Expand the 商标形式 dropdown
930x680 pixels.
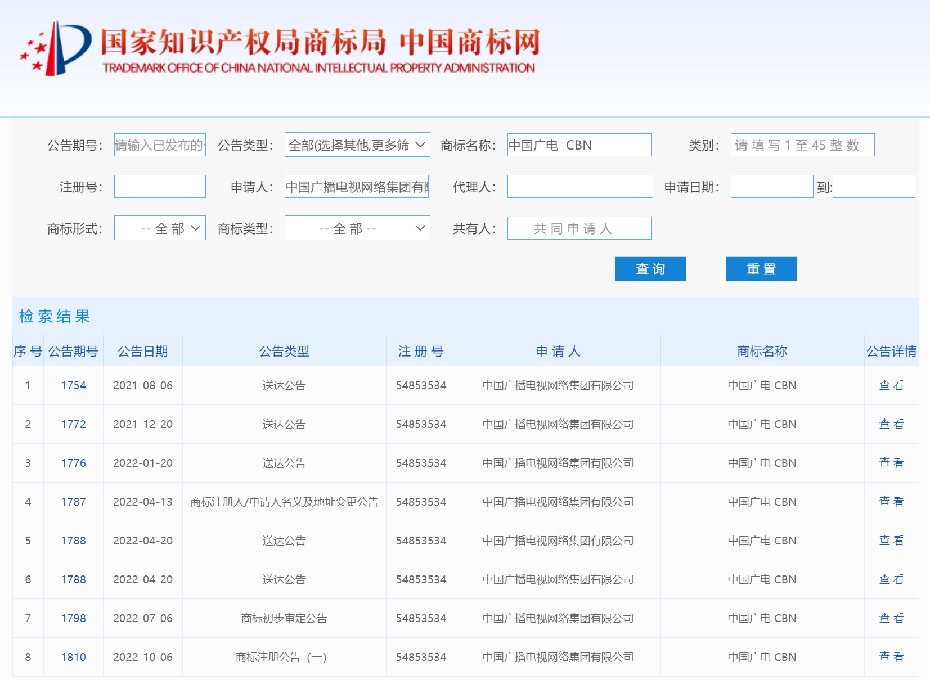point(160,228)
